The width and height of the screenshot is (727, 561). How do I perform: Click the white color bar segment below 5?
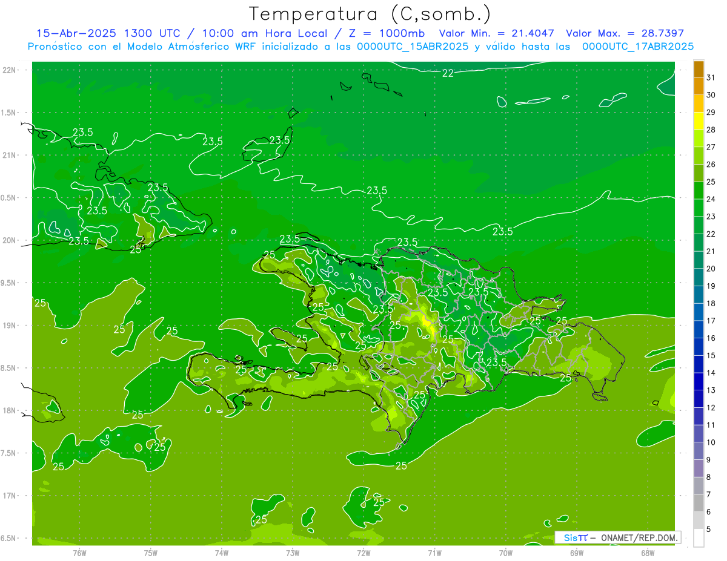pyautogui.click(x=699, y=538)
